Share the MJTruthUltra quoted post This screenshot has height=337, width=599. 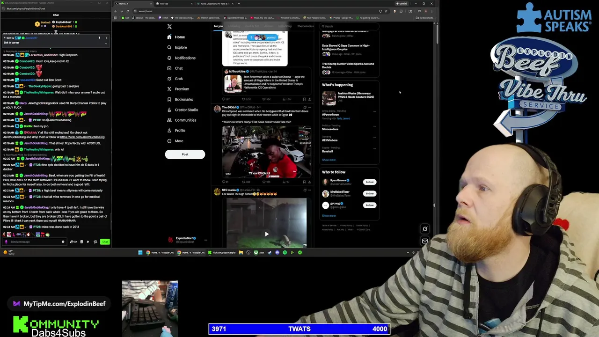click(x=309, y=99)
